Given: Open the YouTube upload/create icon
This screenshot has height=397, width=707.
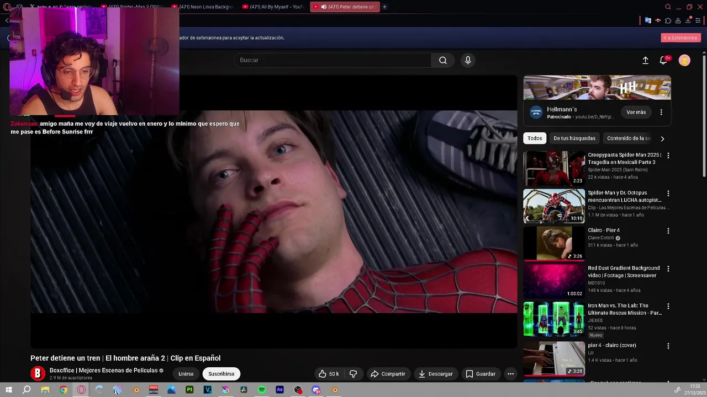Looking at the screenshot, I should (x=645, y=60).
